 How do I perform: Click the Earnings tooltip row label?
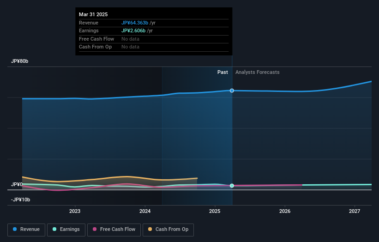click(89, 30)
